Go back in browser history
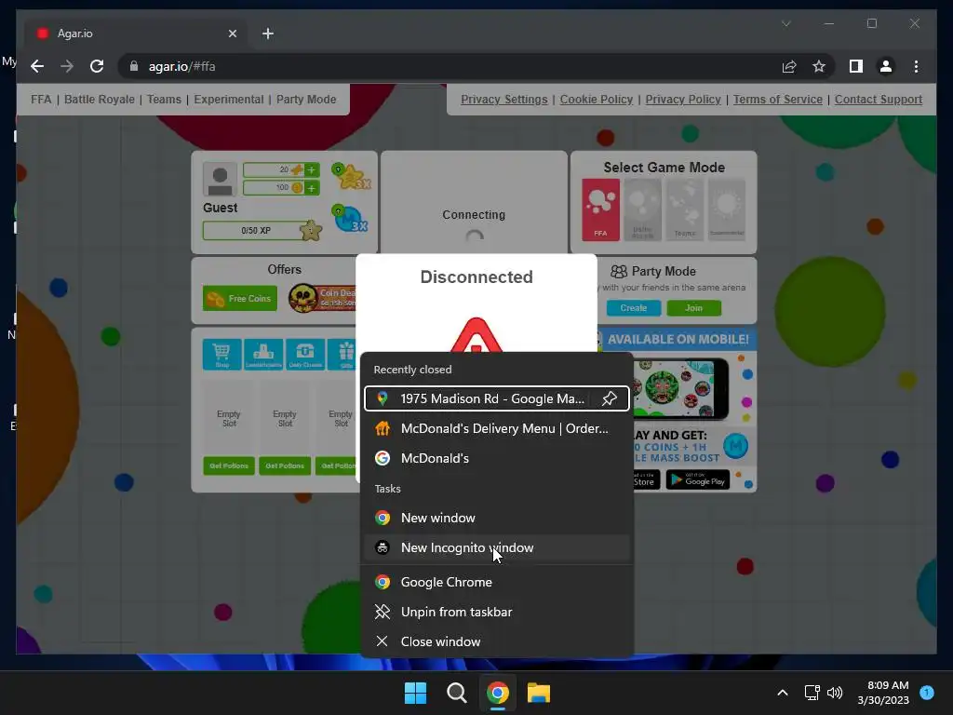 click(37, 66)
